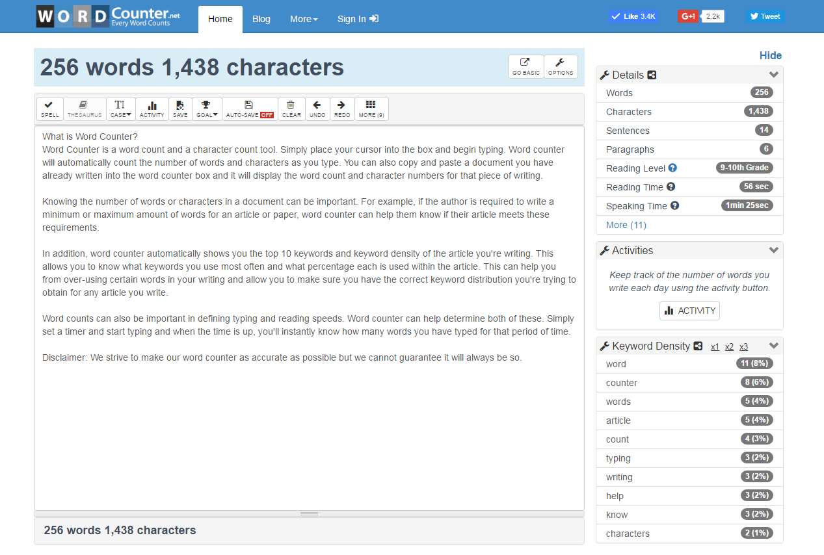Click the keyword 'article' row
This screenshot has width=824, height=555.
(689, 420)
